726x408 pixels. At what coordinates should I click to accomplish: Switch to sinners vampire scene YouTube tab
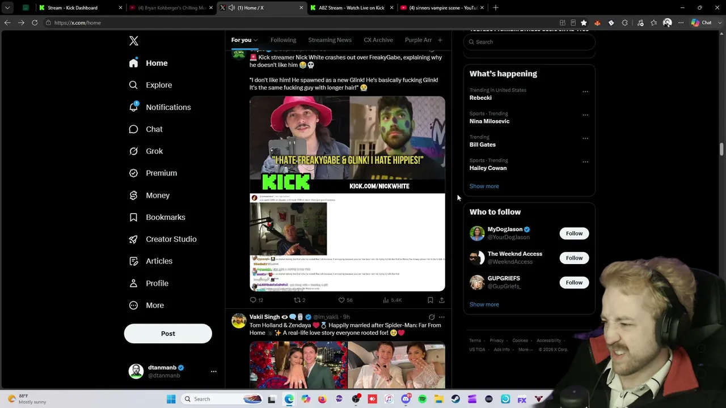tap(442, 8)
